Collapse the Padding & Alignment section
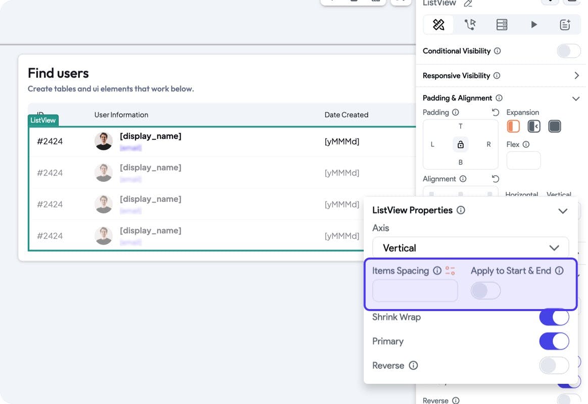 pyautogui.click(x=575, y=98)
